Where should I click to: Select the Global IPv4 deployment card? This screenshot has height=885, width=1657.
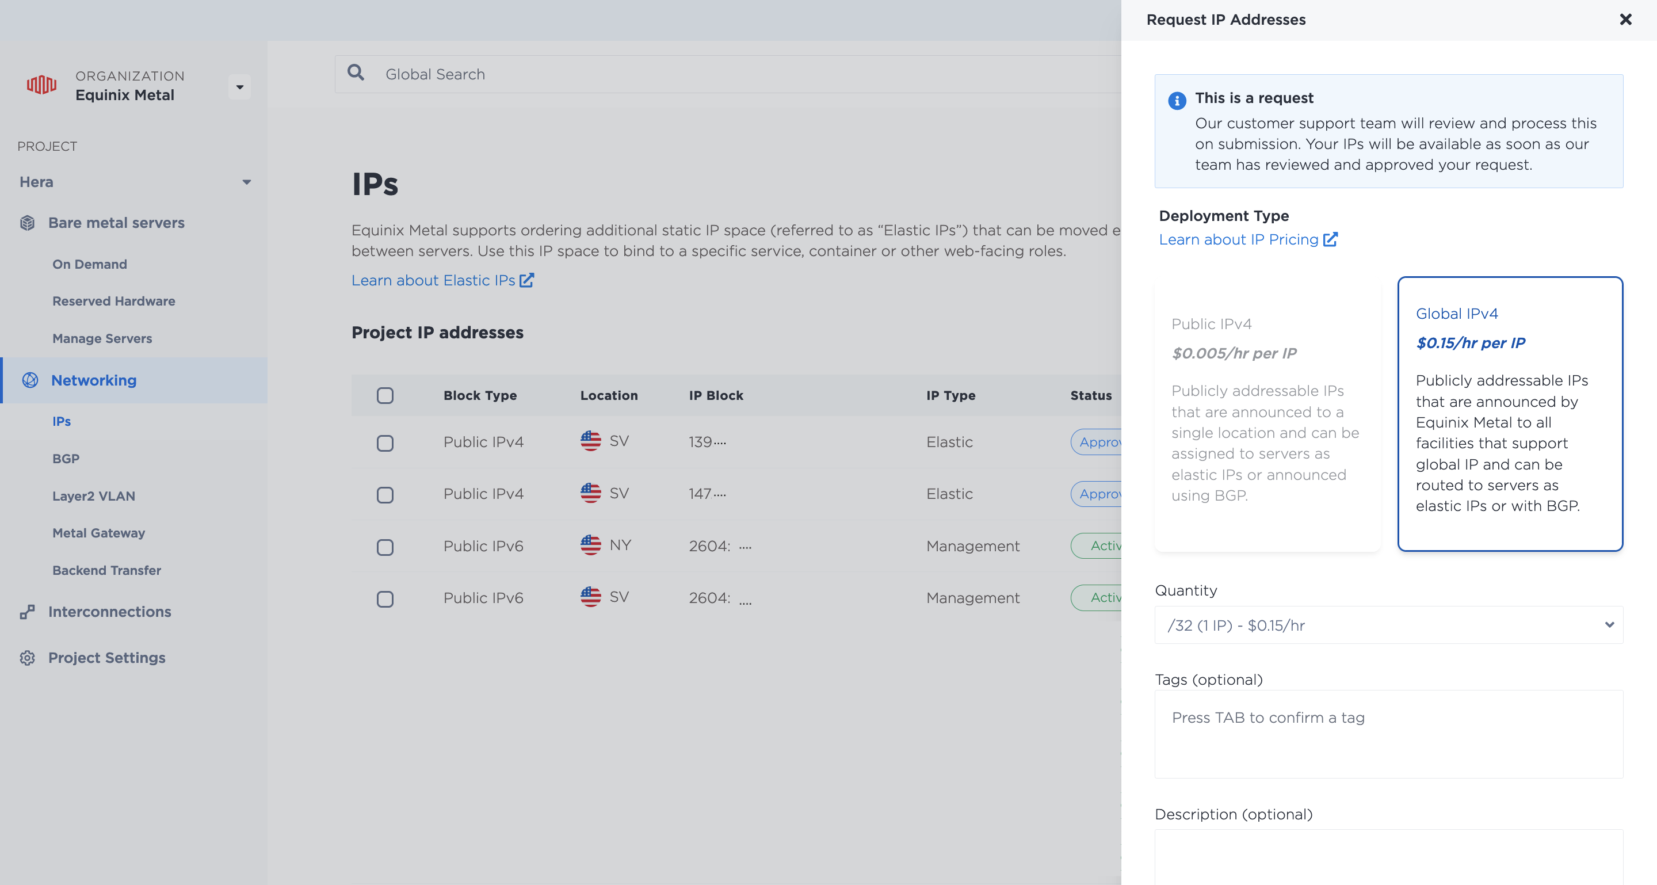pos(1510,414)
